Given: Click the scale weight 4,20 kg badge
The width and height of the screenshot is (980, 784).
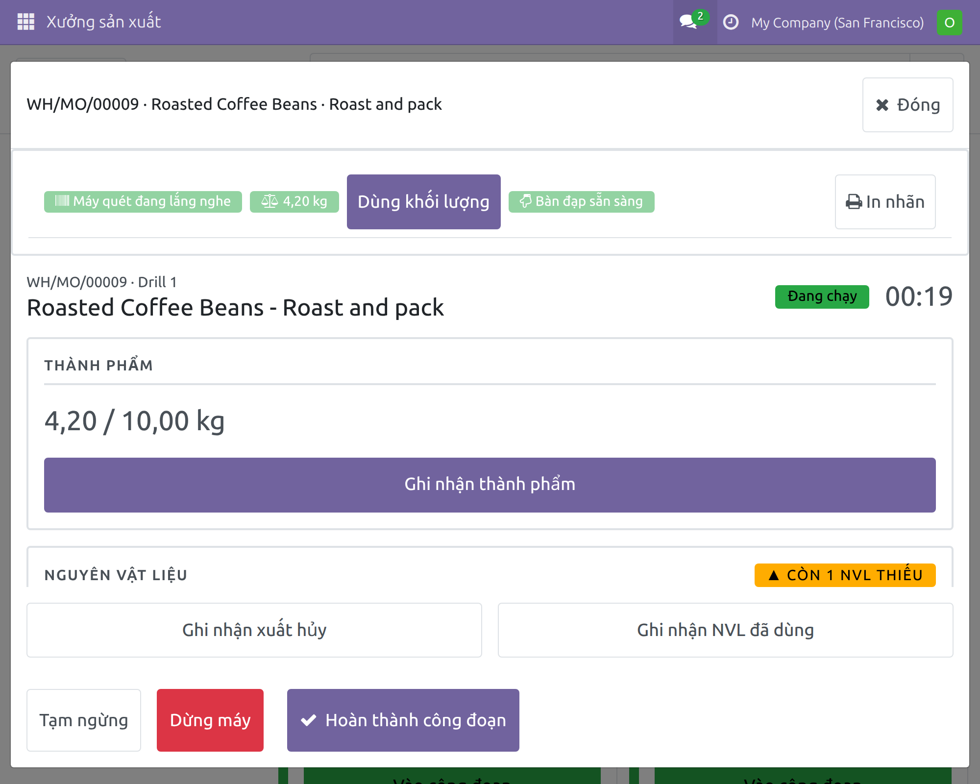Looking at the screenshot, I should (x=294, y=201).
